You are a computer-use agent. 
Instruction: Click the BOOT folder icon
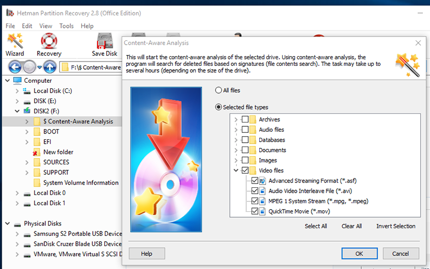click(x=37, y=132)
